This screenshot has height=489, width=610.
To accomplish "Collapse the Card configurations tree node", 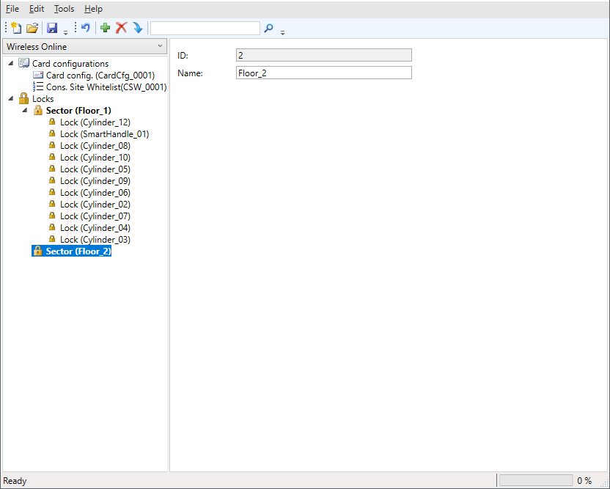I will click(10, 64).
